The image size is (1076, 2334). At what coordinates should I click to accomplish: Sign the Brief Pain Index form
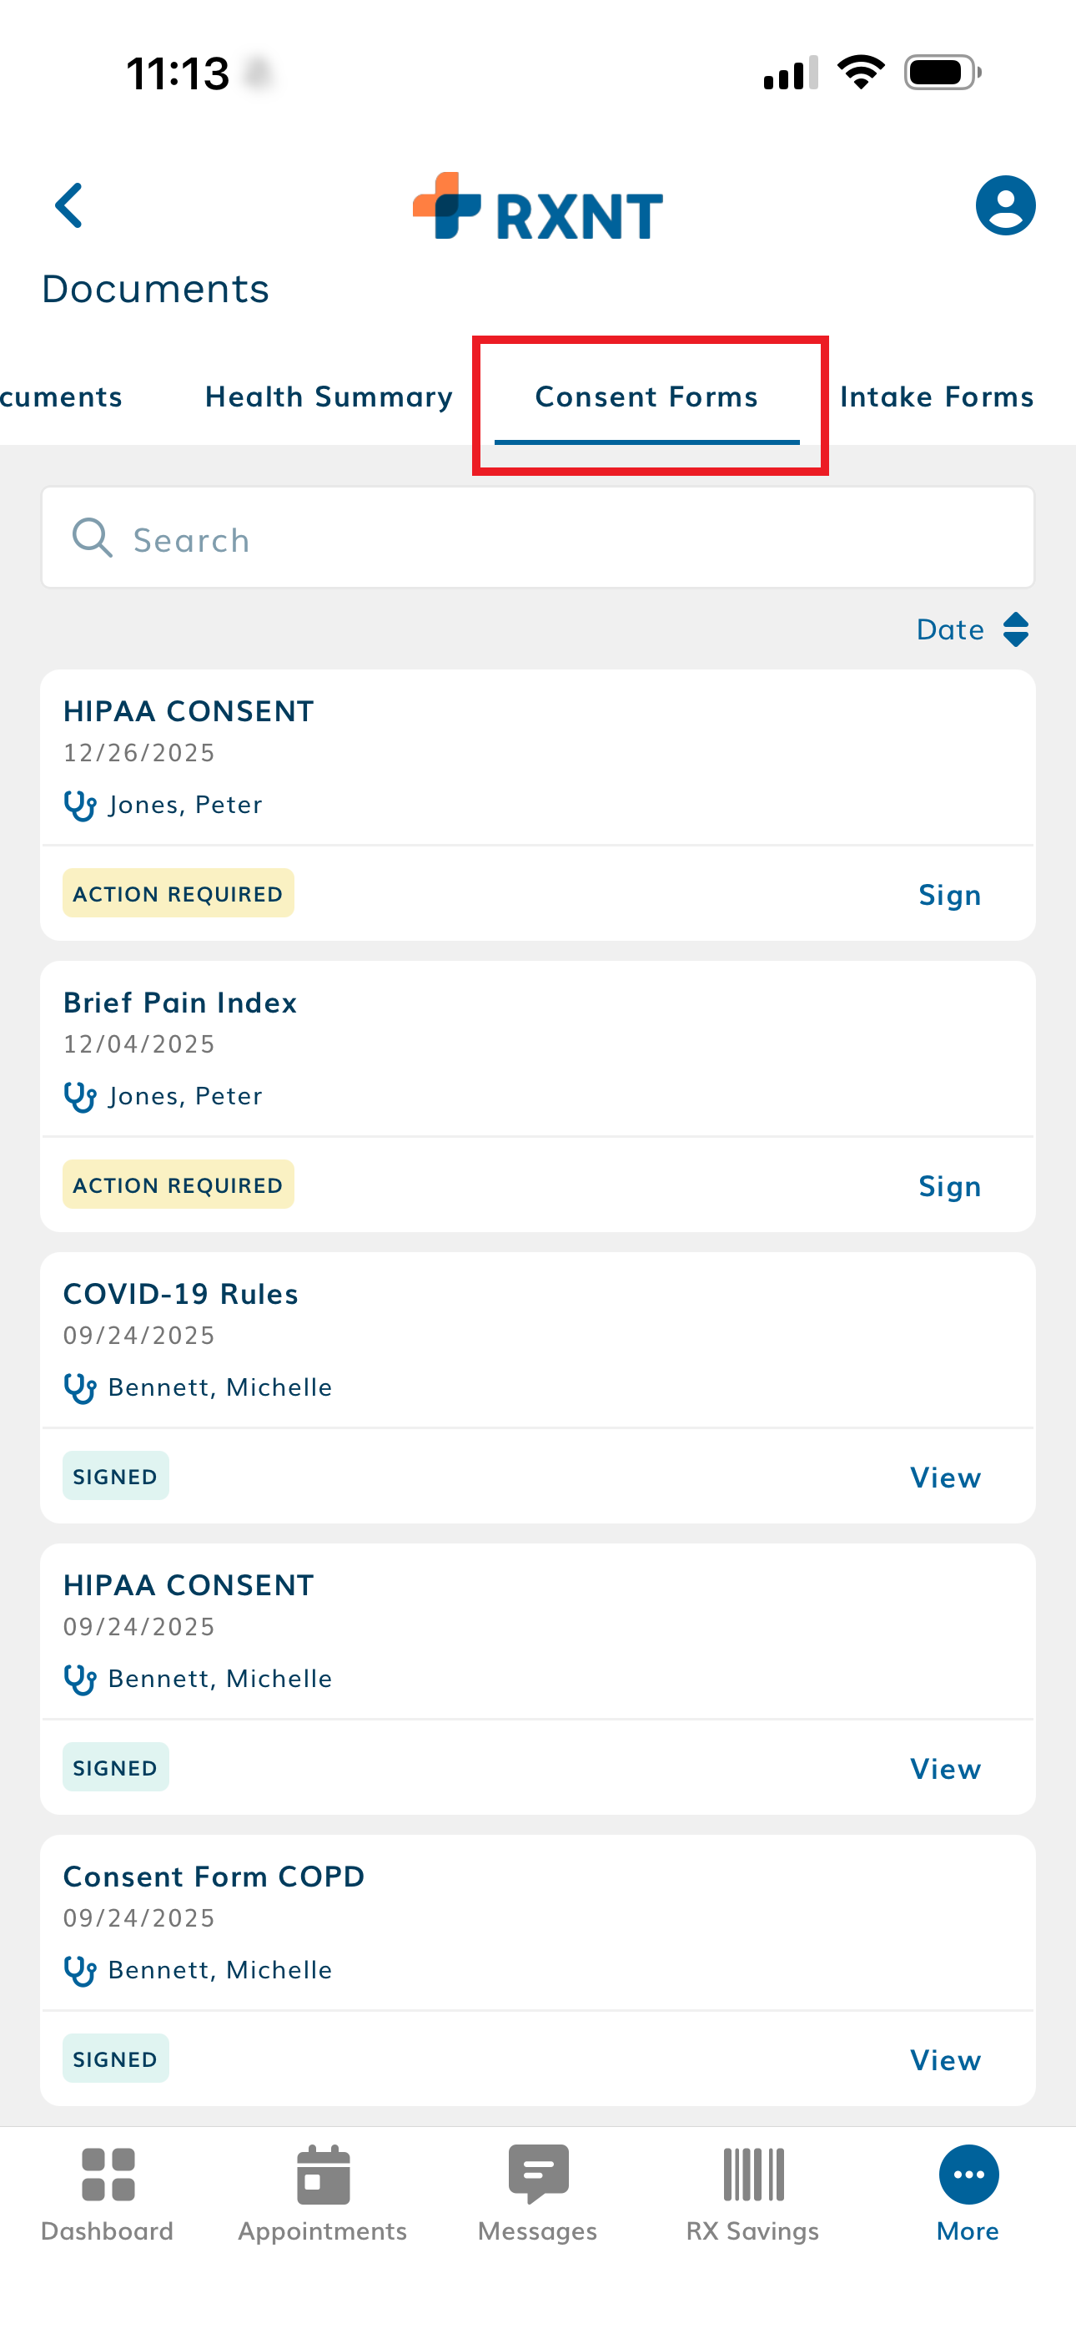point(949,1186)
